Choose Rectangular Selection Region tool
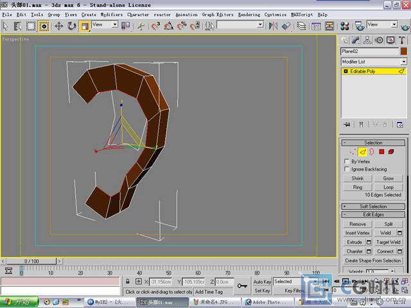 [31, 26]
